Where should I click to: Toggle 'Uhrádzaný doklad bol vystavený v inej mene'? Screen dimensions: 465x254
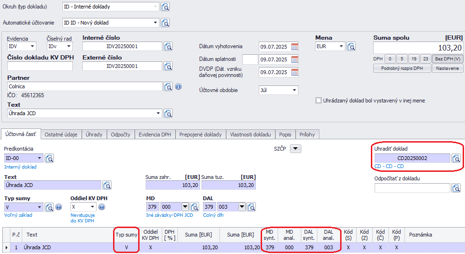coord(319,101)
